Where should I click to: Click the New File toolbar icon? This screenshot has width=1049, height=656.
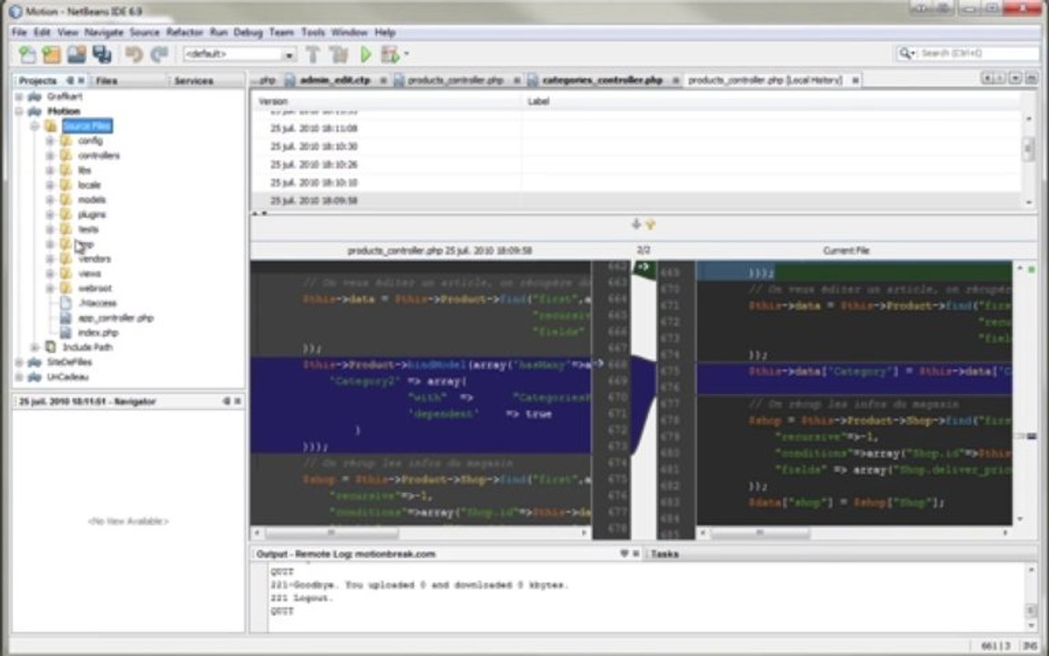pyautogui.click(x=27, y=55)
